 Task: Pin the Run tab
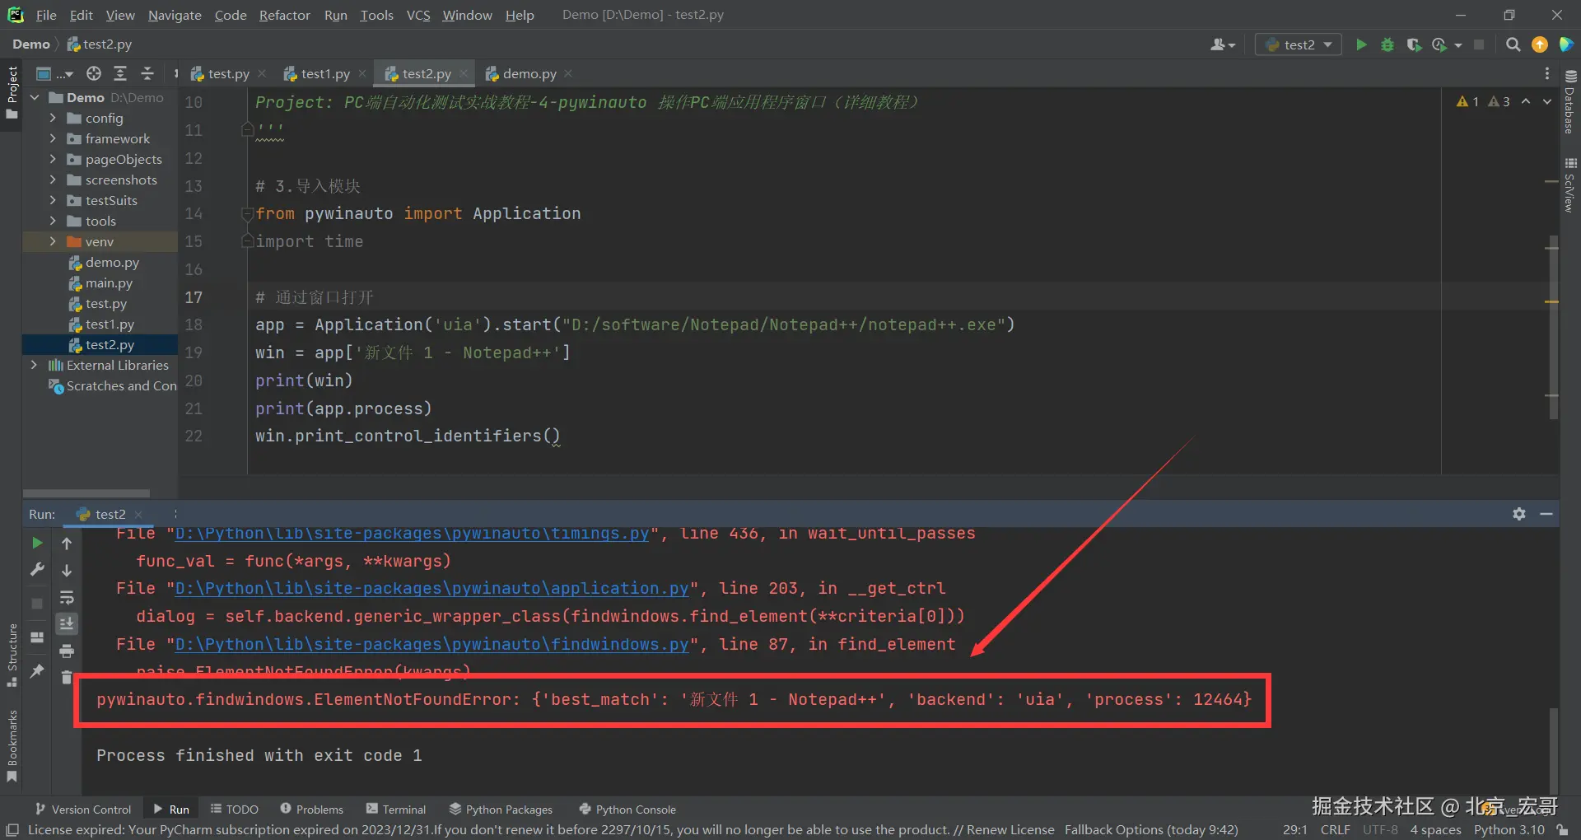[x=37, y=671]
